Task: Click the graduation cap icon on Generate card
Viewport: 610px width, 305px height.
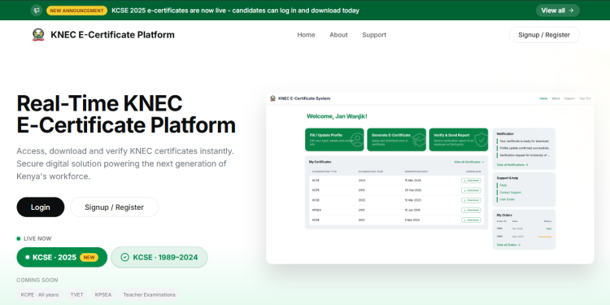Action: tap(419, 140)
